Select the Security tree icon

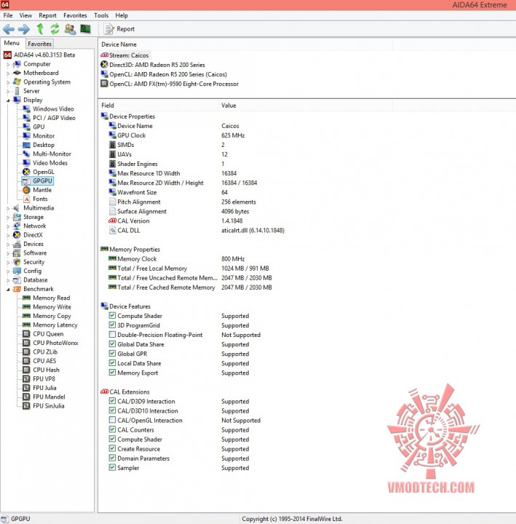click(17, 262)
